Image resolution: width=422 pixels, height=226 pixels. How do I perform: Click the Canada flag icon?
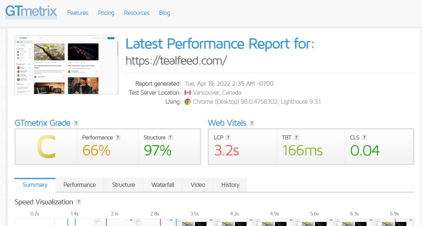pos(188,93)
